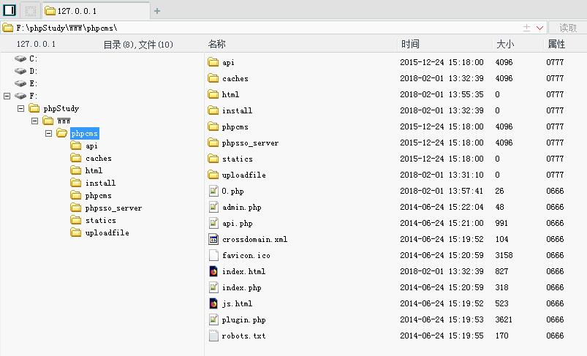Click the admin.php file icon
This screenshot has width=587, height=356.
[213, 207]
